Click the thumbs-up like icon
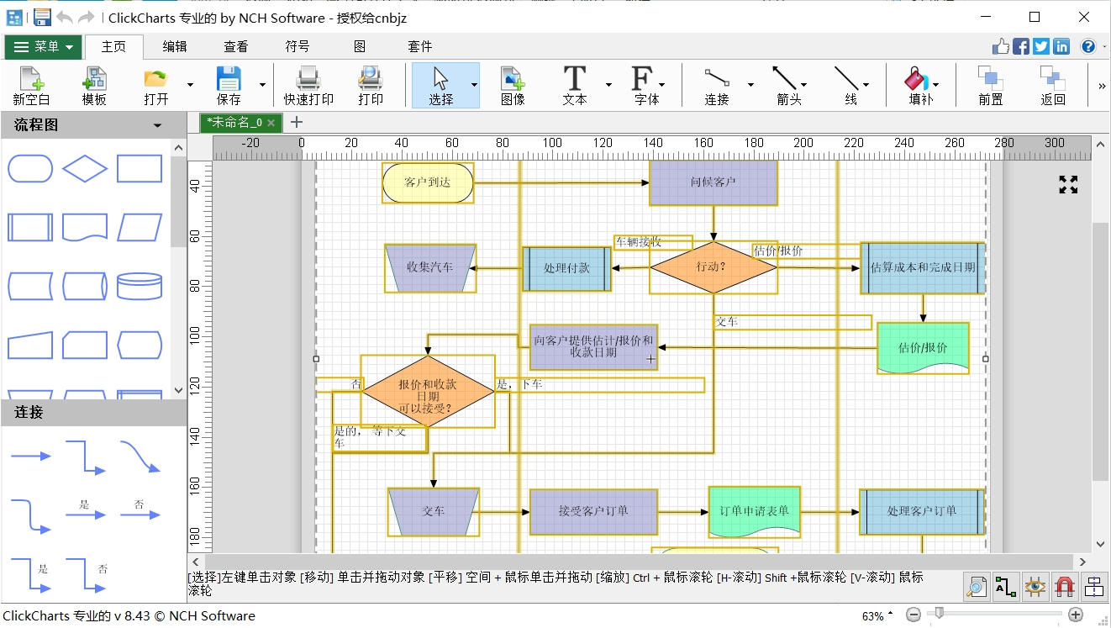This screenshot has width=1111, height=628. coord(1001,47)
